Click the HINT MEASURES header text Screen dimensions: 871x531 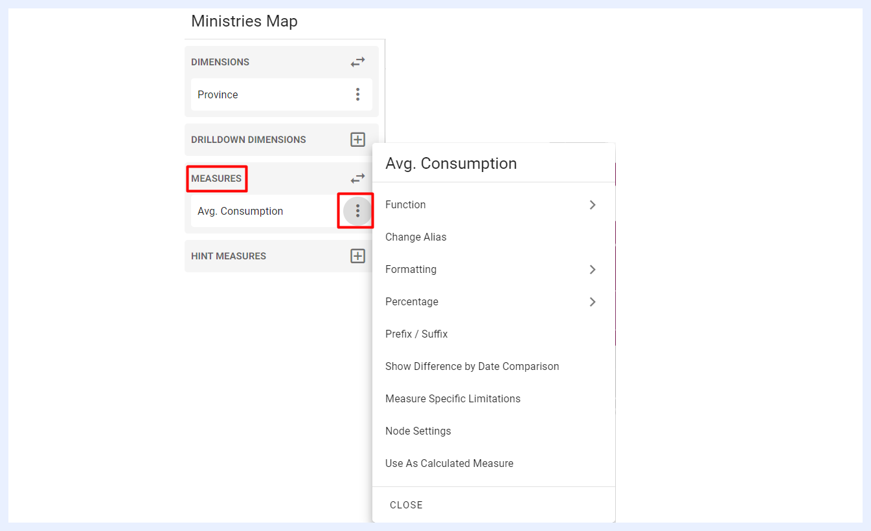coord(229,256)
